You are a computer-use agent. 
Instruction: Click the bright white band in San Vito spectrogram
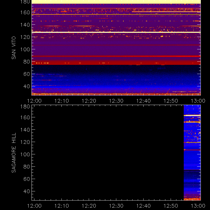point(116,32)
